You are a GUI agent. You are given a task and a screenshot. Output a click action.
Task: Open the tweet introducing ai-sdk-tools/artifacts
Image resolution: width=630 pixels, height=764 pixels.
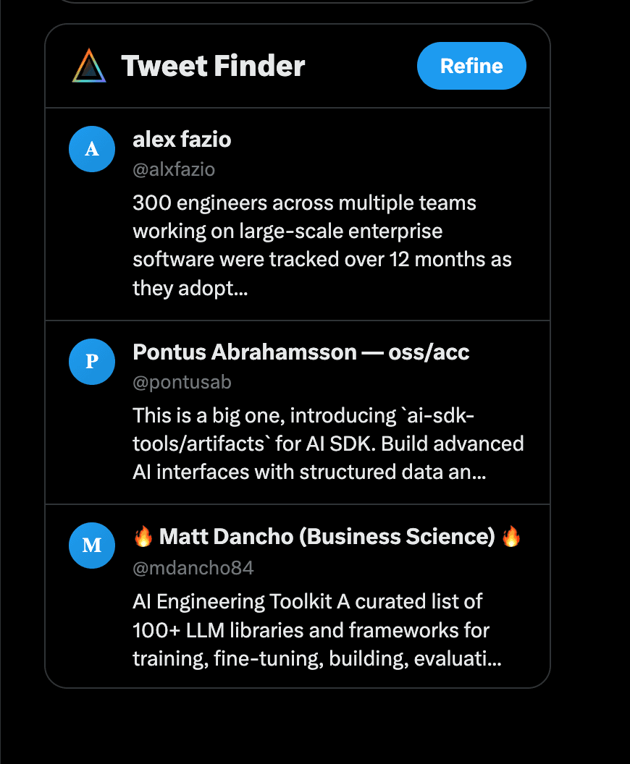click(x=328, y=443)
